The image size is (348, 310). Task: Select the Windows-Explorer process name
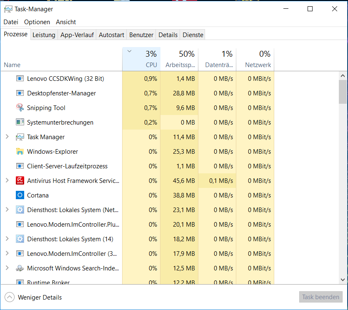tap(53, 152)
